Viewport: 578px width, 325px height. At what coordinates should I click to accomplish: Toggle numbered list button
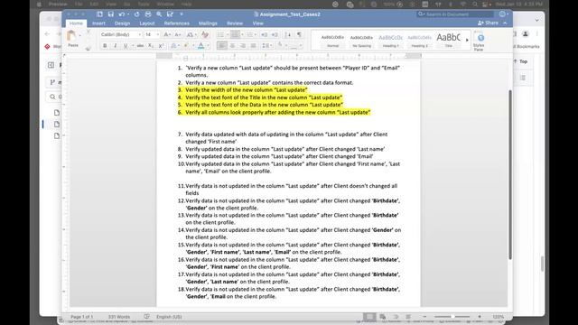[x=235, y=34]
